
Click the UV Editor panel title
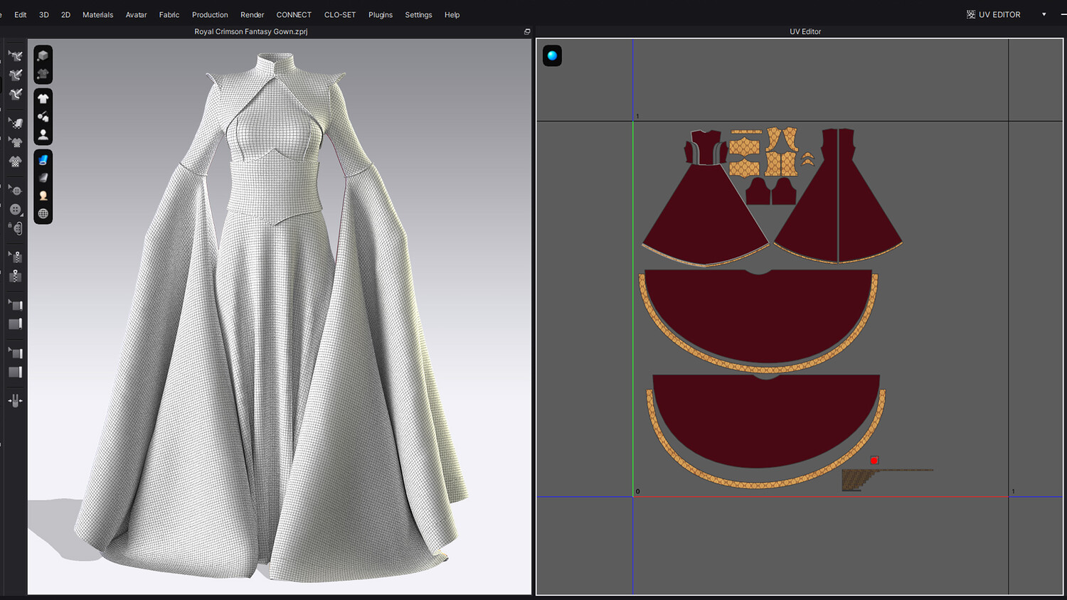tap(805, 32)
